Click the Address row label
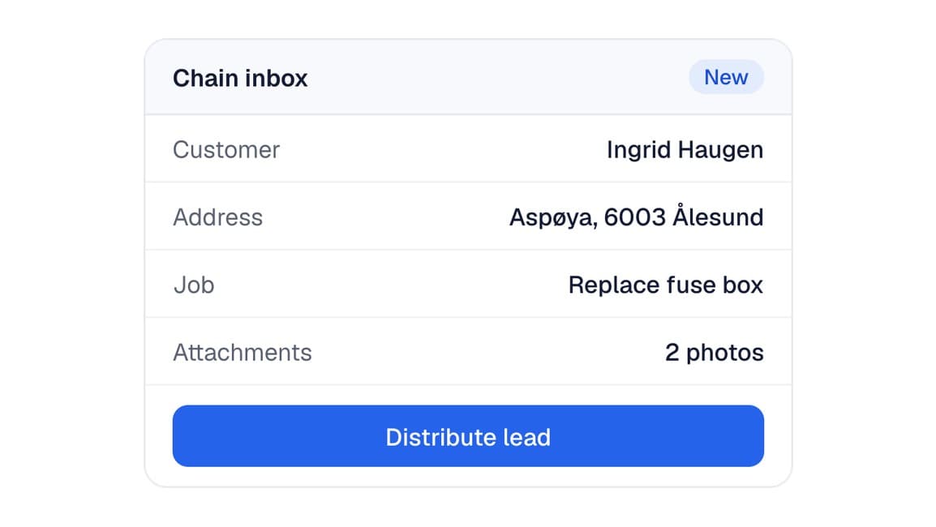The height and width of the screenshot is (527, 936). point(218,217)
